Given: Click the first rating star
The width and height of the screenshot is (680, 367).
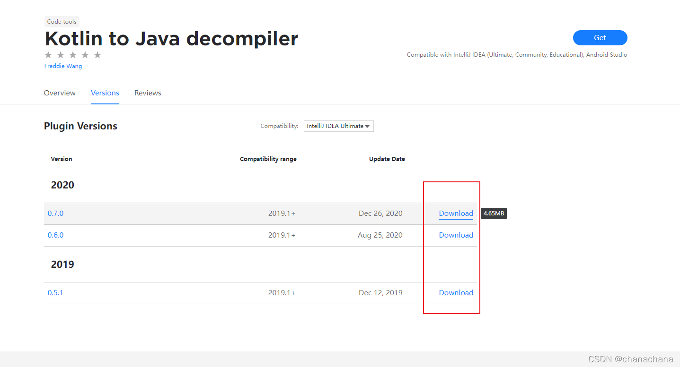Looking at the screenshot, I should [x=48, y=55].
